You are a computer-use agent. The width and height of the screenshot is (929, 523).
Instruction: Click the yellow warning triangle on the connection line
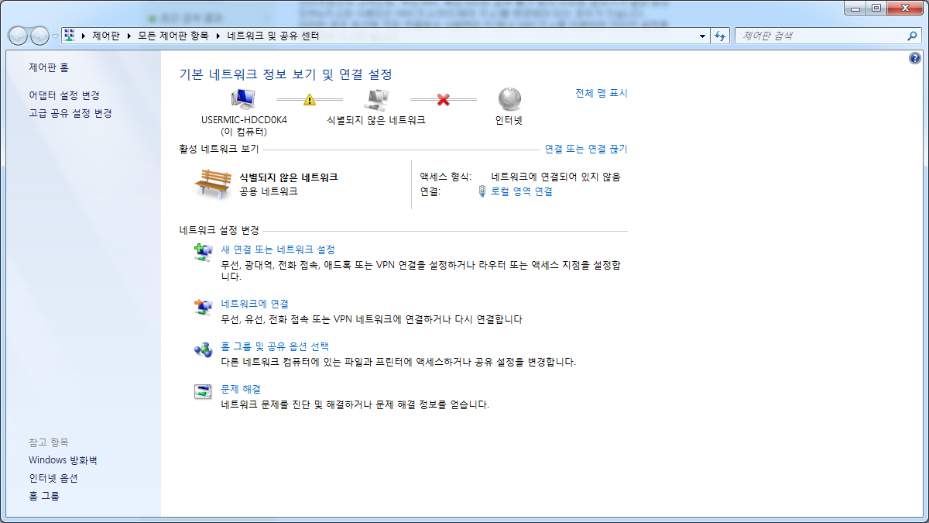tap(310, 99)
